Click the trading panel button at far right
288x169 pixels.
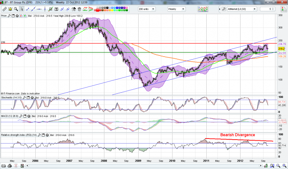283,9
